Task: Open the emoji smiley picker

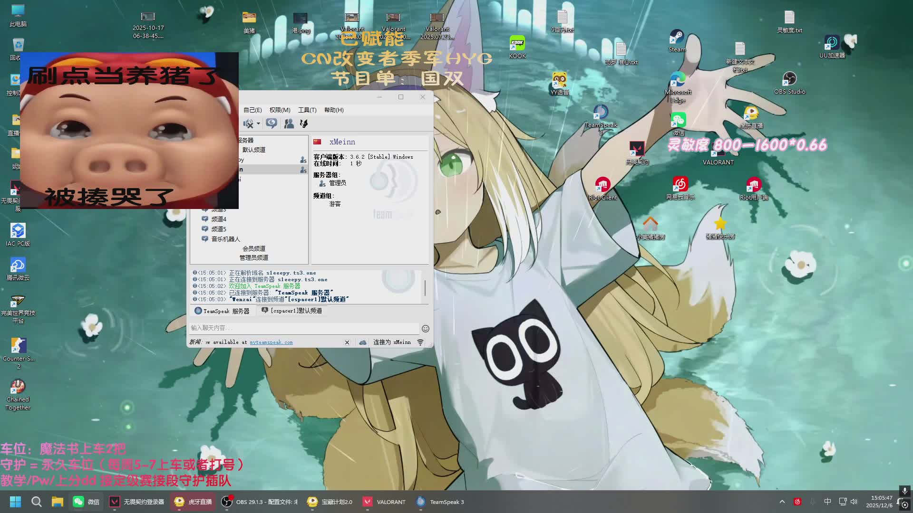Action: click(x=426, y=329)
